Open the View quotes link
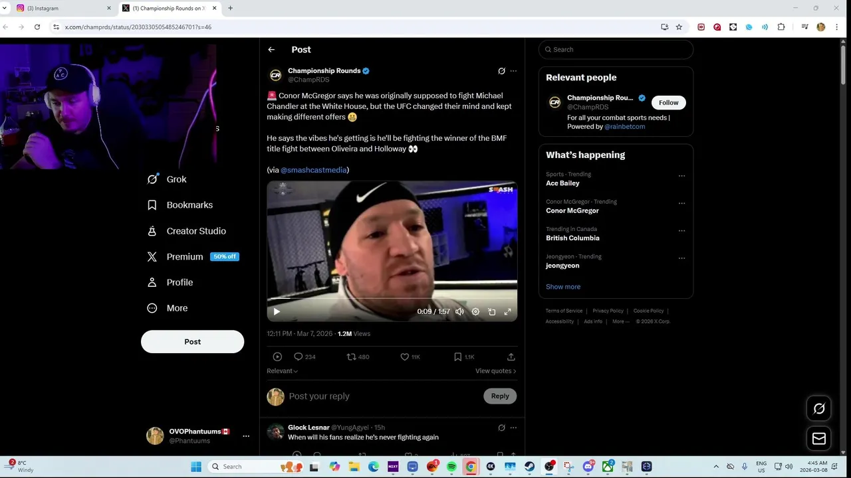 pyautogui.click(x=495, y=371)
